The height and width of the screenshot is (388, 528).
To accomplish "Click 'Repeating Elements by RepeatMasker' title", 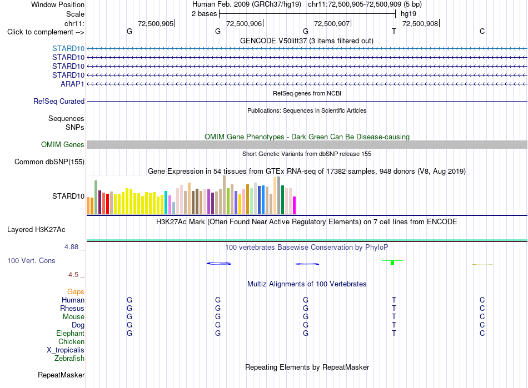I will pyautogui.click(x=307, y=367).
